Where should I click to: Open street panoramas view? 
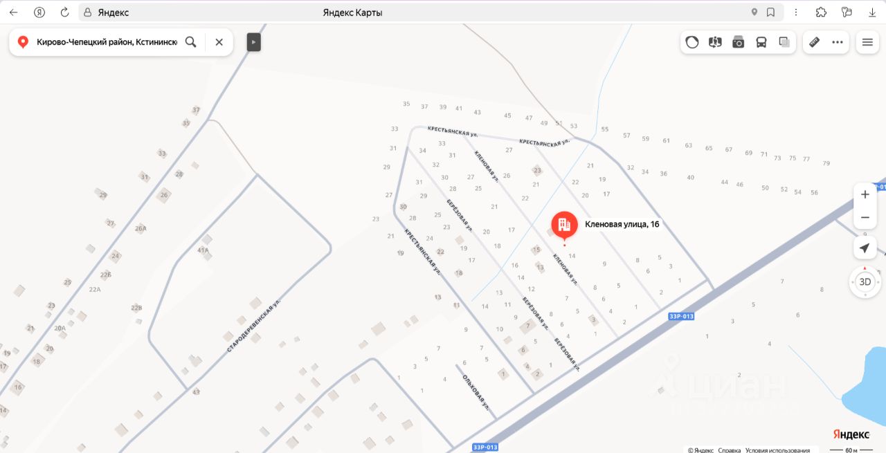coord(715,42)
